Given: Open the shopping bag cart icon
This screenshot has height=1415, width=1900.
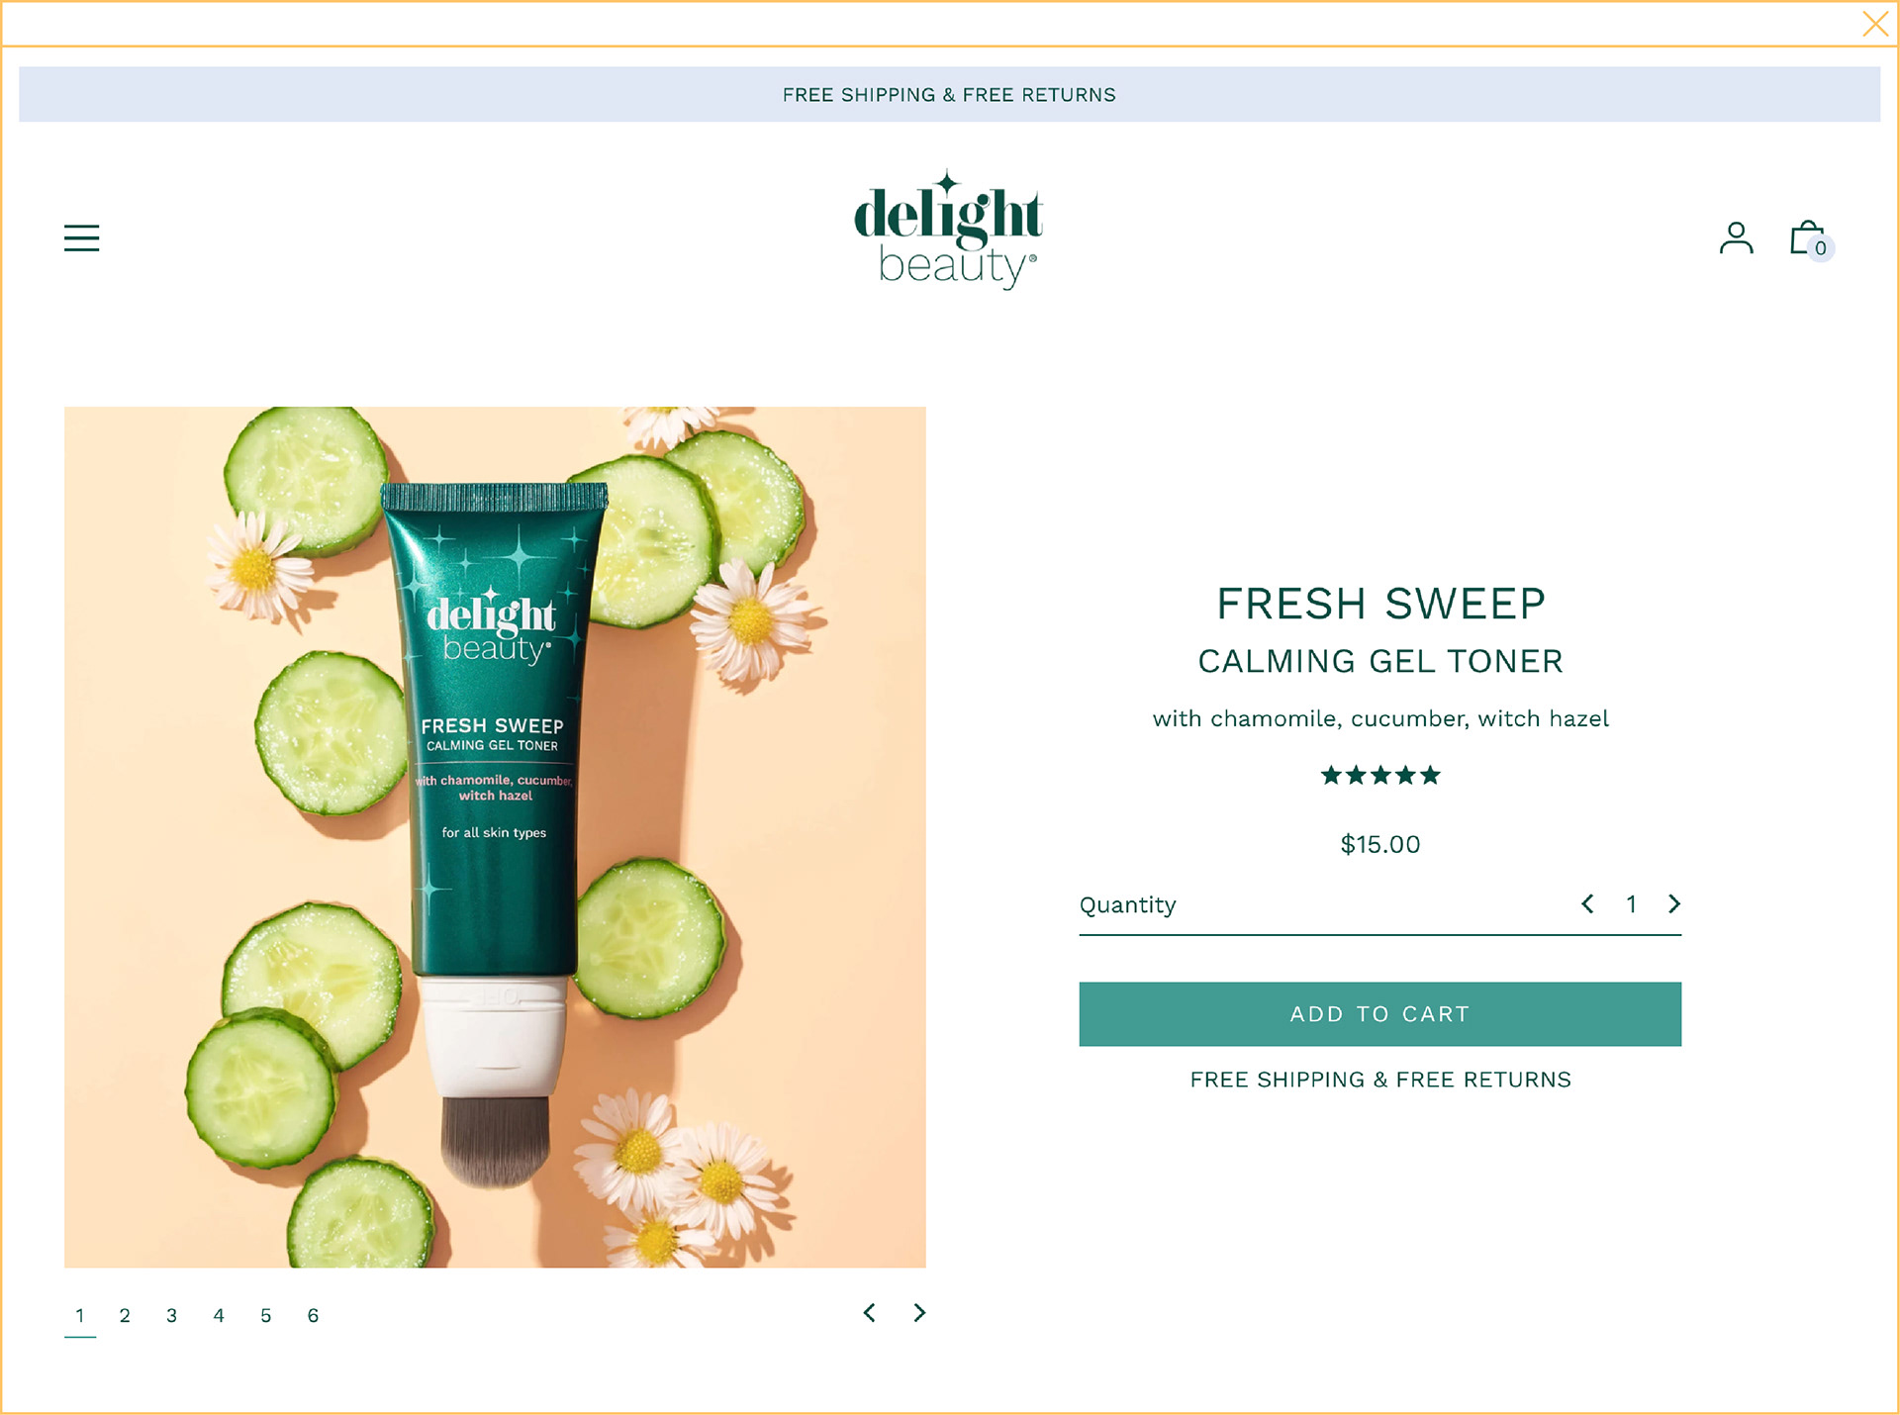Looking at the screenshot, I should (x=1811, y=238).
